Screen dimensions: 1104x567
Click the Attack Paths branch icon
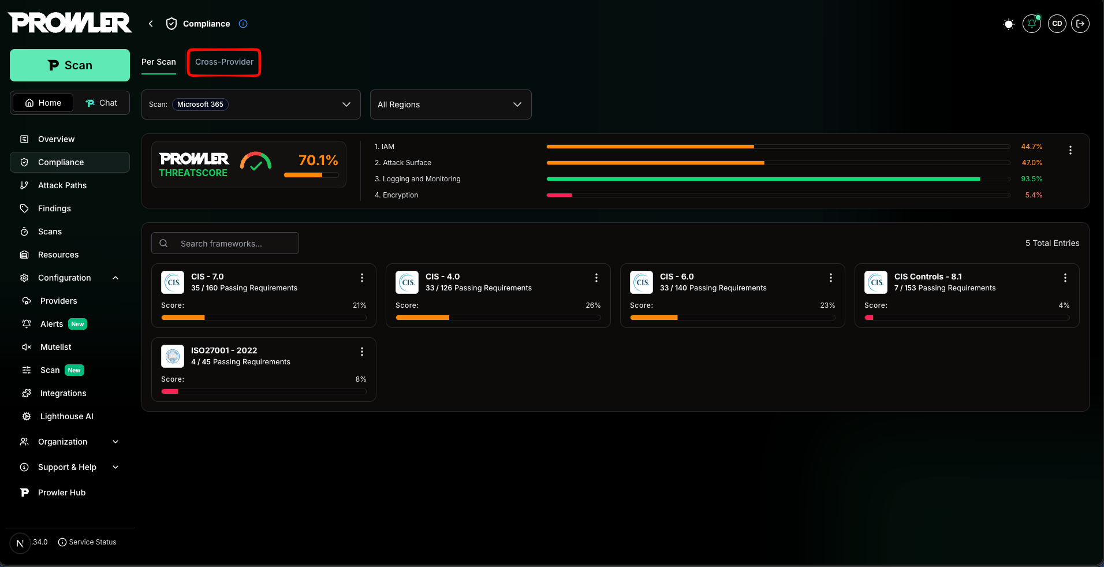24,185
